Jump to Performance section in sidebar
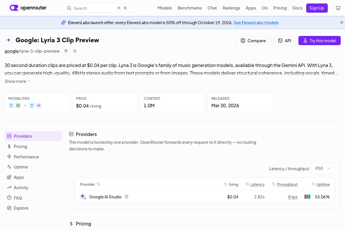This screenshot has height=230, width=345. 33,157
